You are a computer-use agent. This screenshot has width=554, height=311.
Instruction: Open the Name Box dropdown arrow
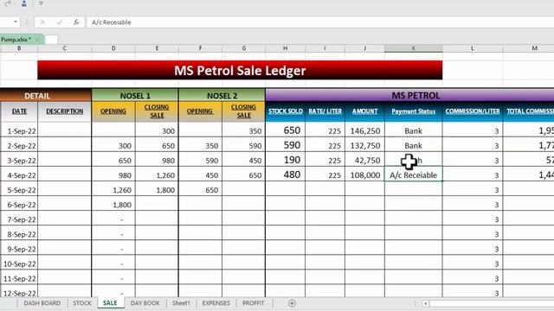(x=16, y=22)
